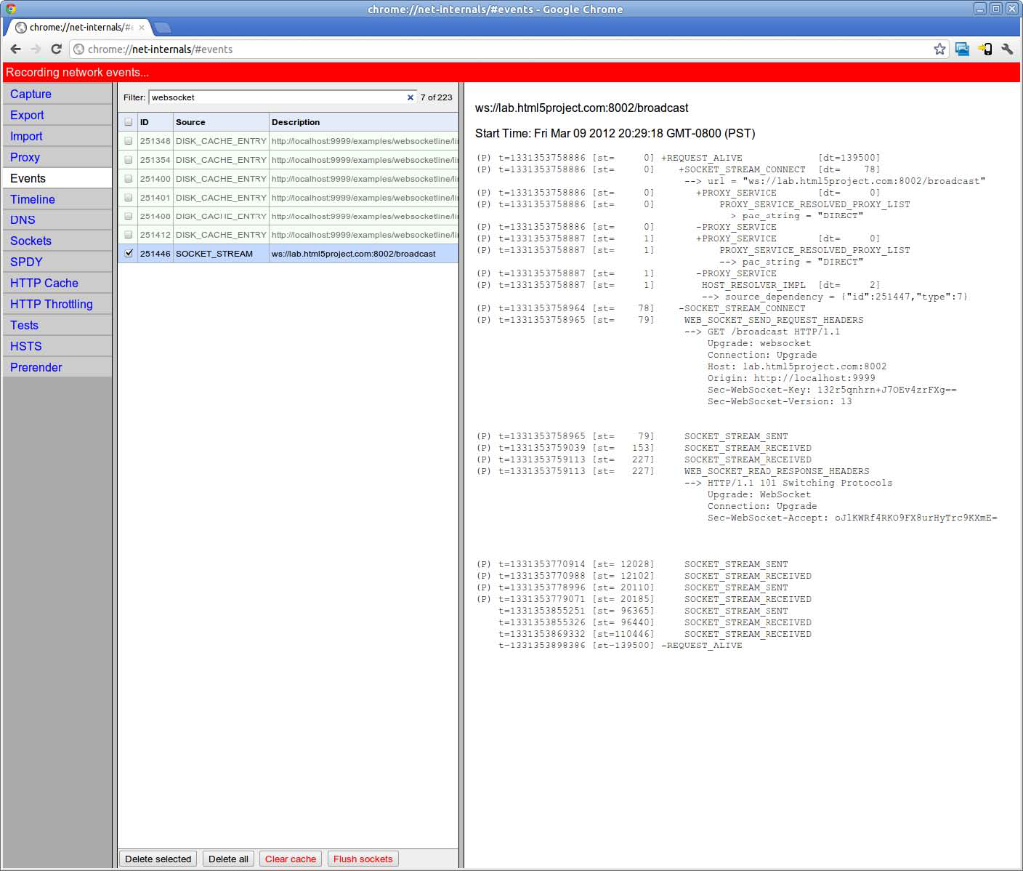The width and height of the screenshot is (1023, 871).
Task: Switch to the Timeline tab
Action: pos(32,199)
